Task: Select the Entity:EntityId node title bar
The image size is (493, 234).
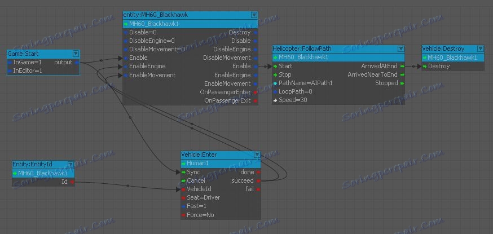Action: [x=43, y=164]
